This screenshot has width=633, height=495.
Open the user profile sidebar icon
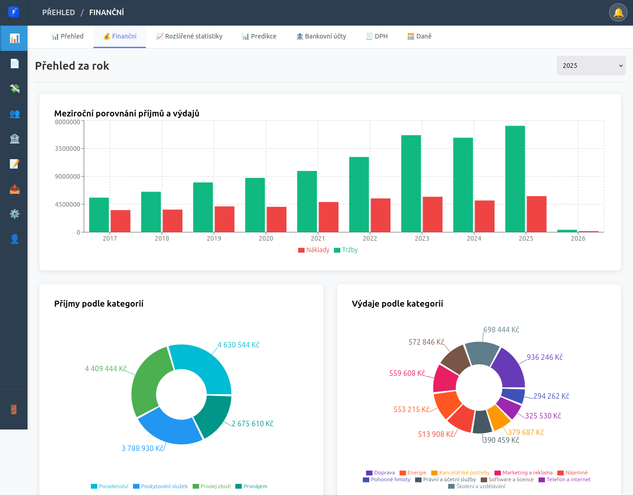[14, 239]
